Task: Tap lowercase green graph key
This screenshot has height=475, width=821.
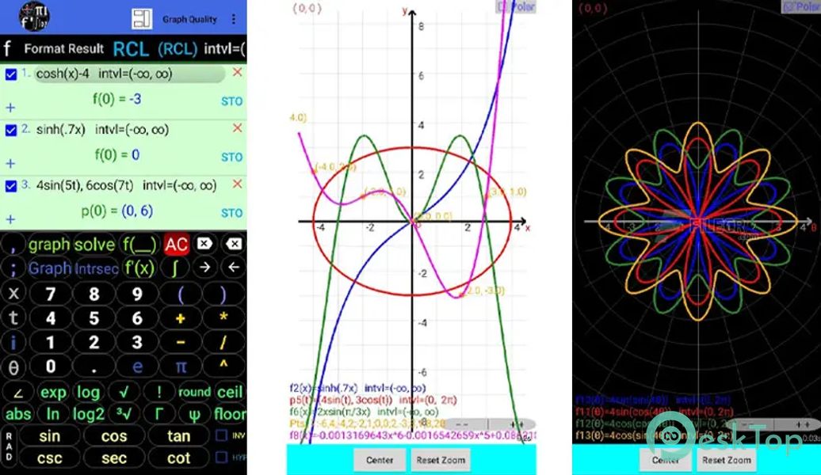Action: tap(49, 245)
